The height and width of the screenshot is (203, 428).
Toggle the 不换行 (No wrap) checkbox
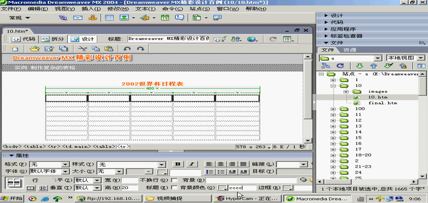pos(174,180)
